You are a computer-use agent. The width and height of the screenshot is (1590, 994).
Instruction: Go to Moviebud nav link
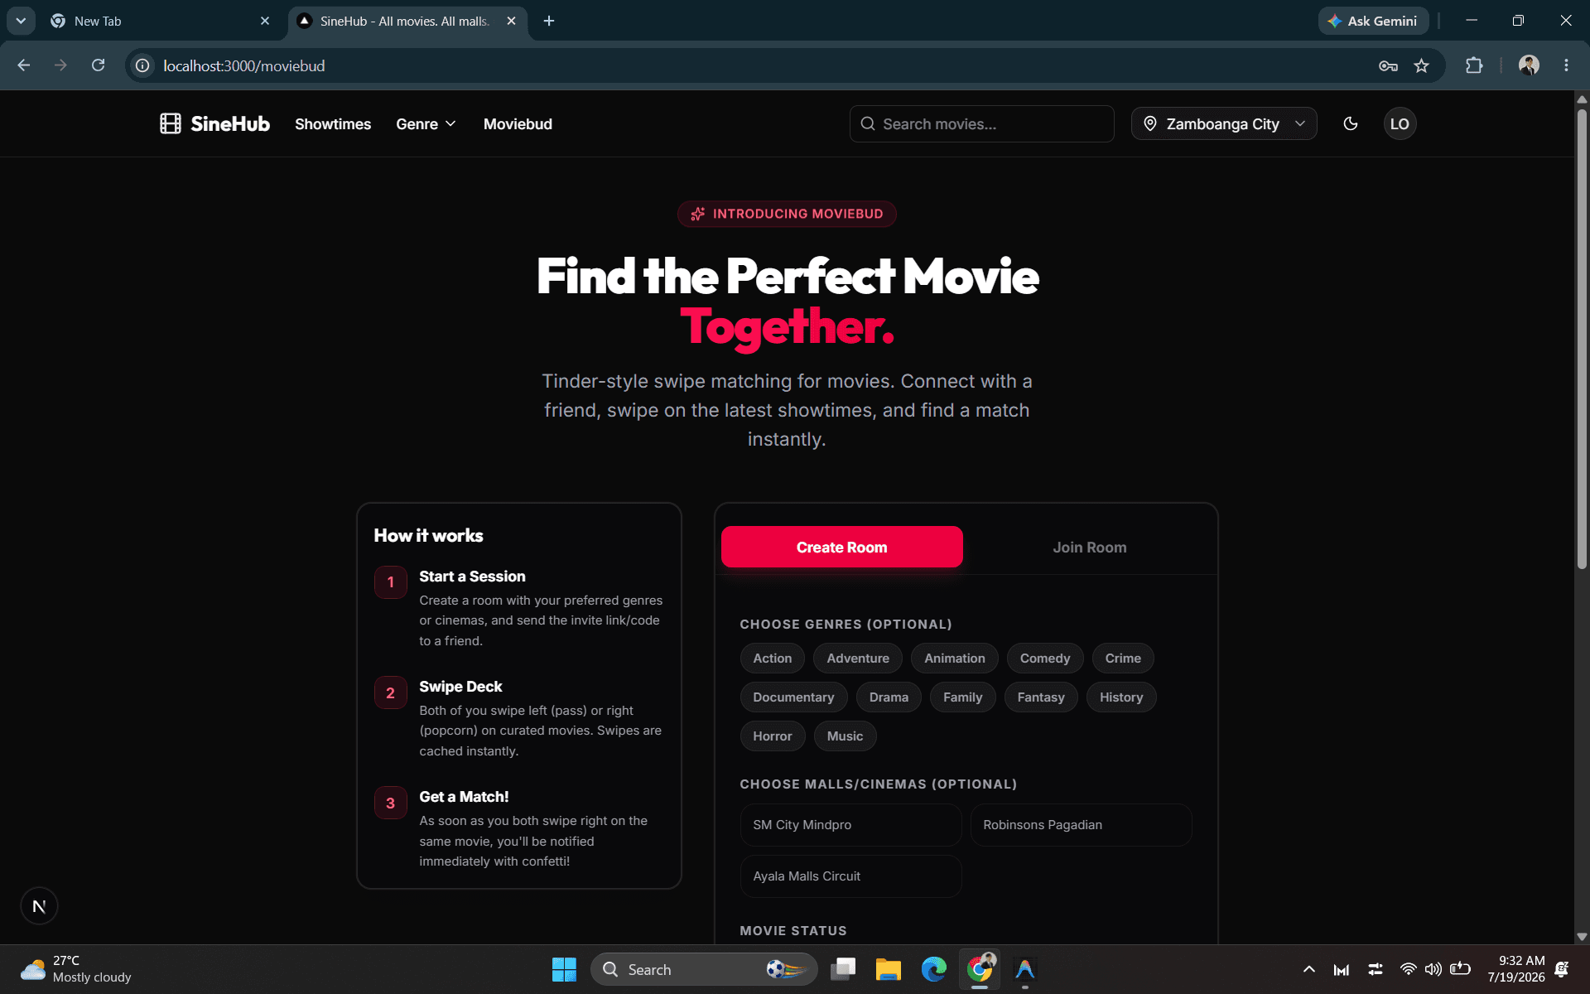point(518,124)
